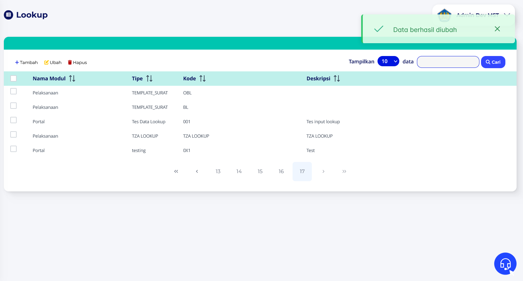The width and height of the screenshot is (523, 281).
Task: Sort table by Tipe column arrows
Action: coord(149,78)
